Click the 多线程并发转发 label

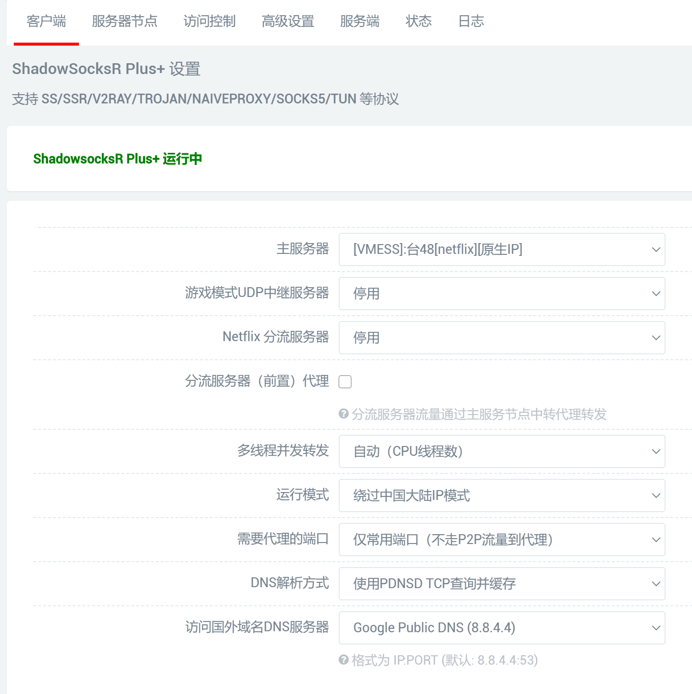coord(283,451)
